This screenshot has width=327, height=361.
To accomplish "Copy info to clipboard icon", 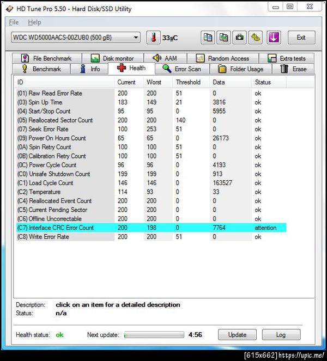I will click(208, 38).
